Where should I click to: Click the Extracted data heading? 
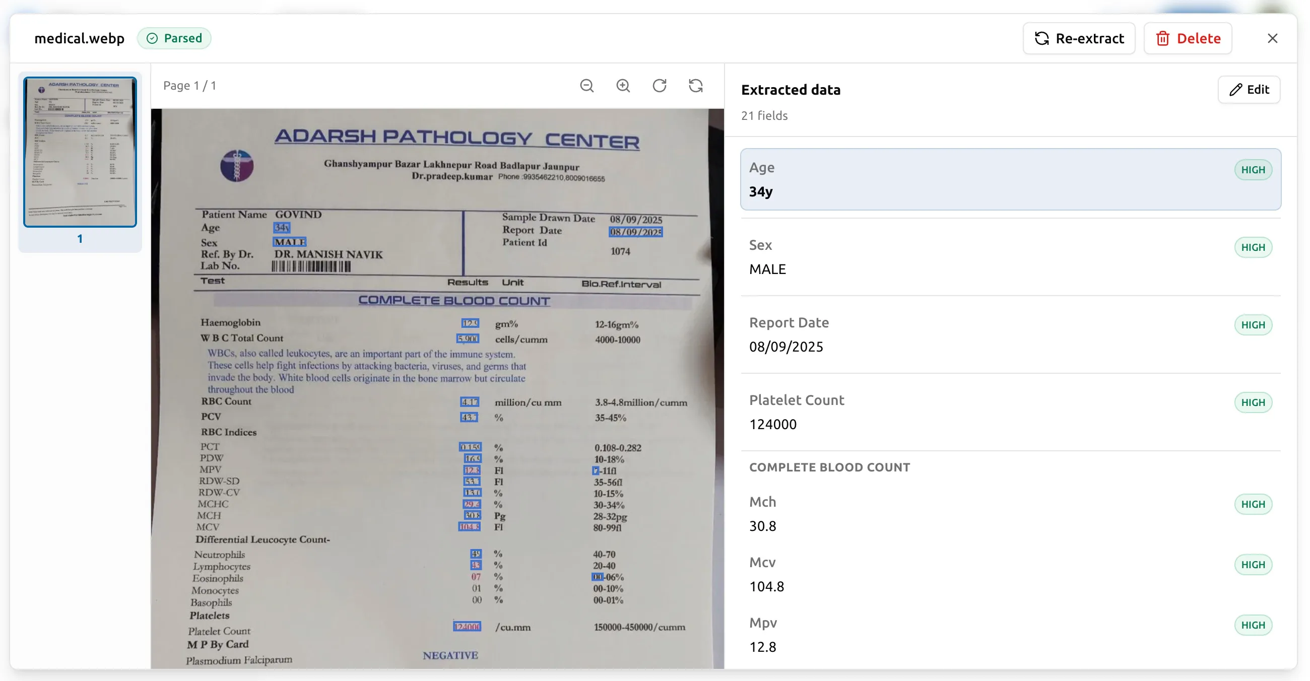pyautogui.click(x=791, y=90)
